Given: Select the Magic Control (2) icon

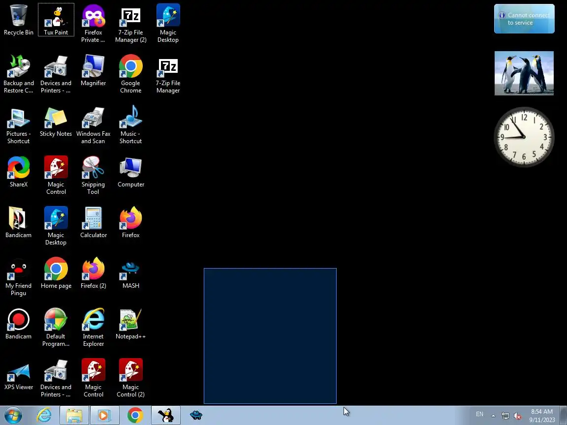Looking at the screenshot, I should tap(130, 378).
